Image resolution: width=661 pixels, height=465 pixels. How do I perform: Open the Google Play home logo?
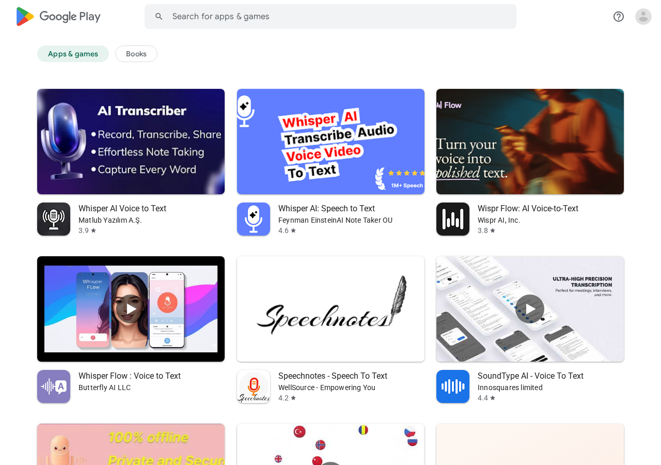58,17
